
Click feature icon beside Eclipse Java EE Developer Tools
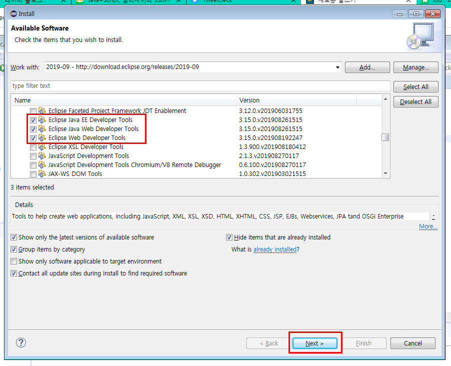click(42, 119)
